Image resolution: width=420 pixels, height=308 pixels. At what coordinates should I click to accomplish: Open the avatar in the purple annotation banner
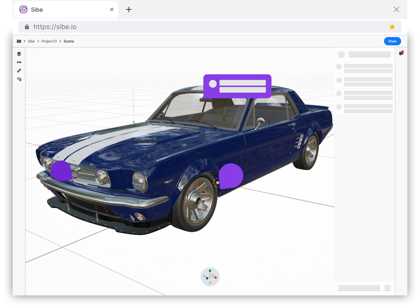[212, 84]
